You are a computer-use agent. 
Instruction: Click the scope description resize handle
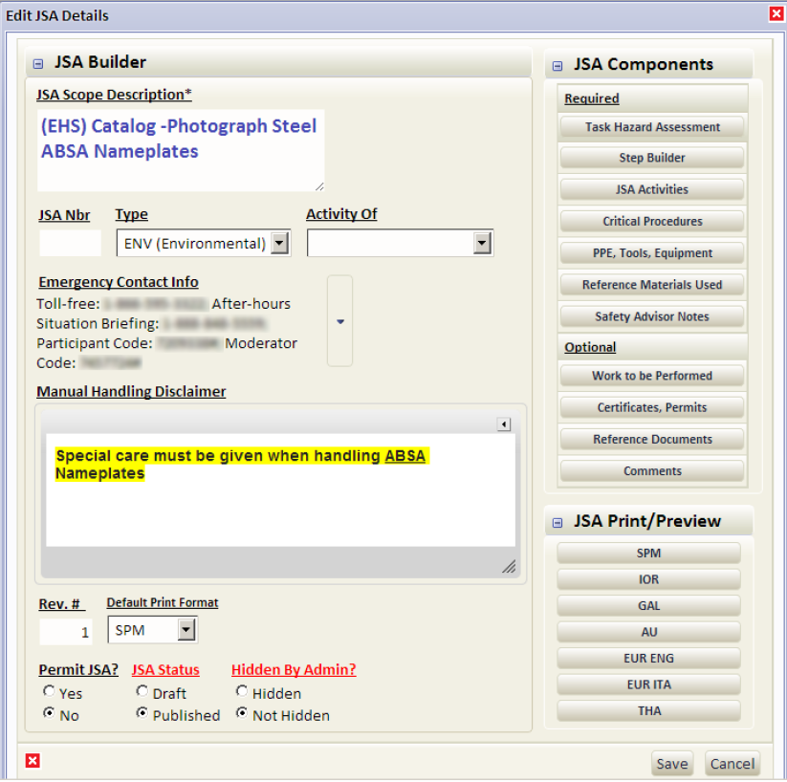[x=319, y=186]
